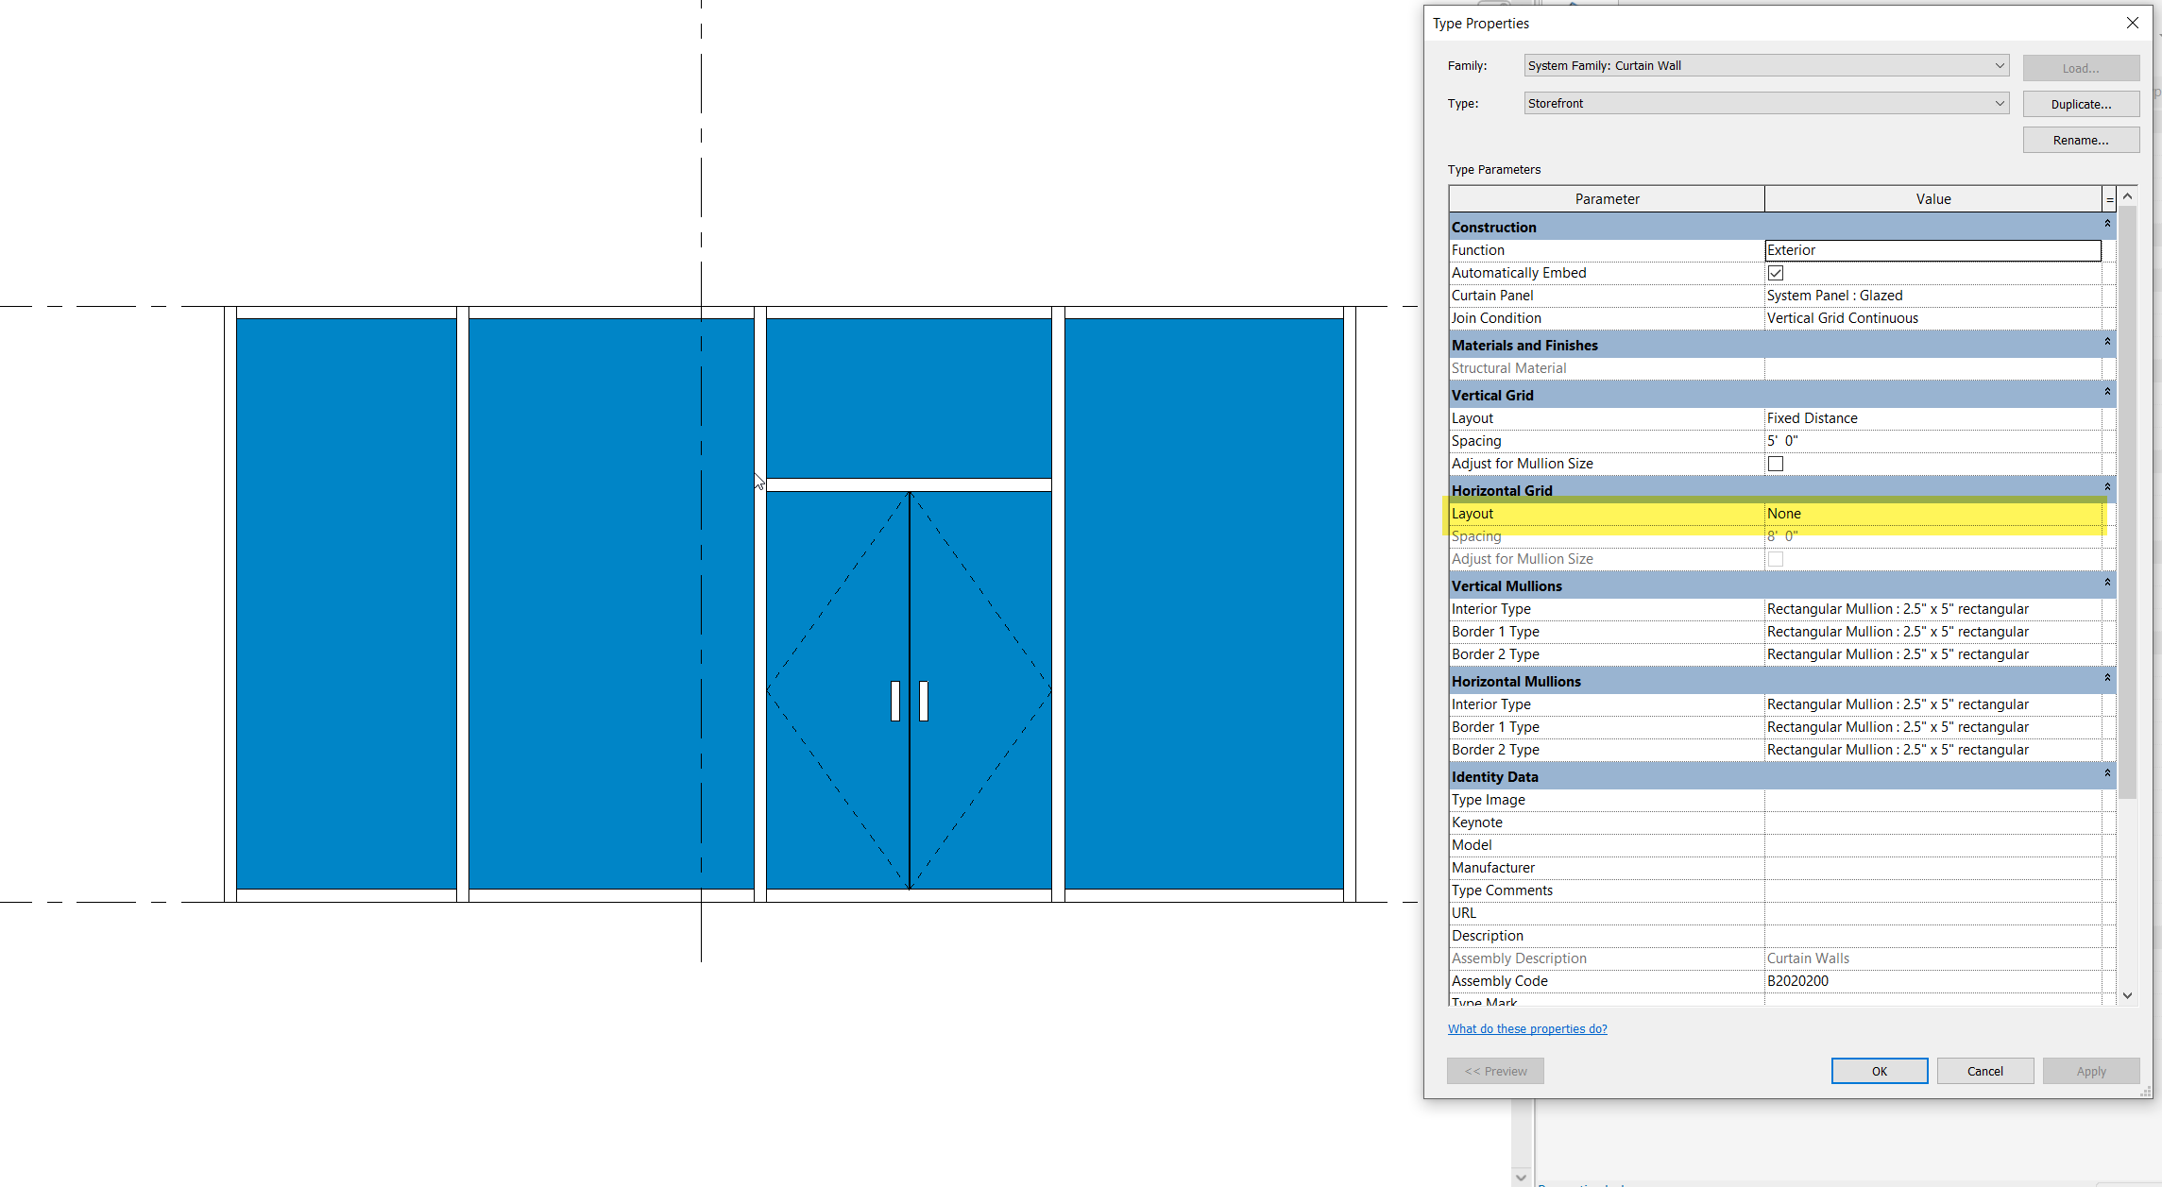The width and height of the screenshot is (2162, 1187).
Task: Uncheck the Automatically Embed checkbox
Action: 1775,272
